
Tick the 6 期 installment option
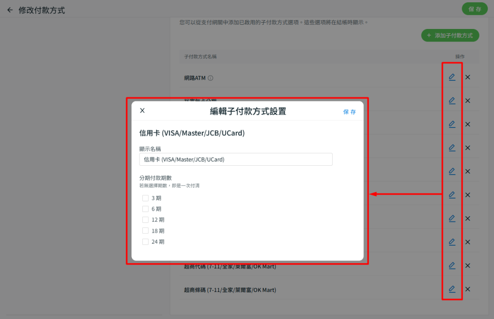(145, 209)
